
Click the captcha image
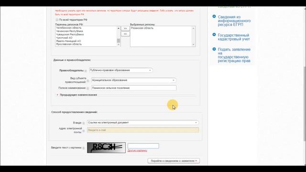coord(106,148)
